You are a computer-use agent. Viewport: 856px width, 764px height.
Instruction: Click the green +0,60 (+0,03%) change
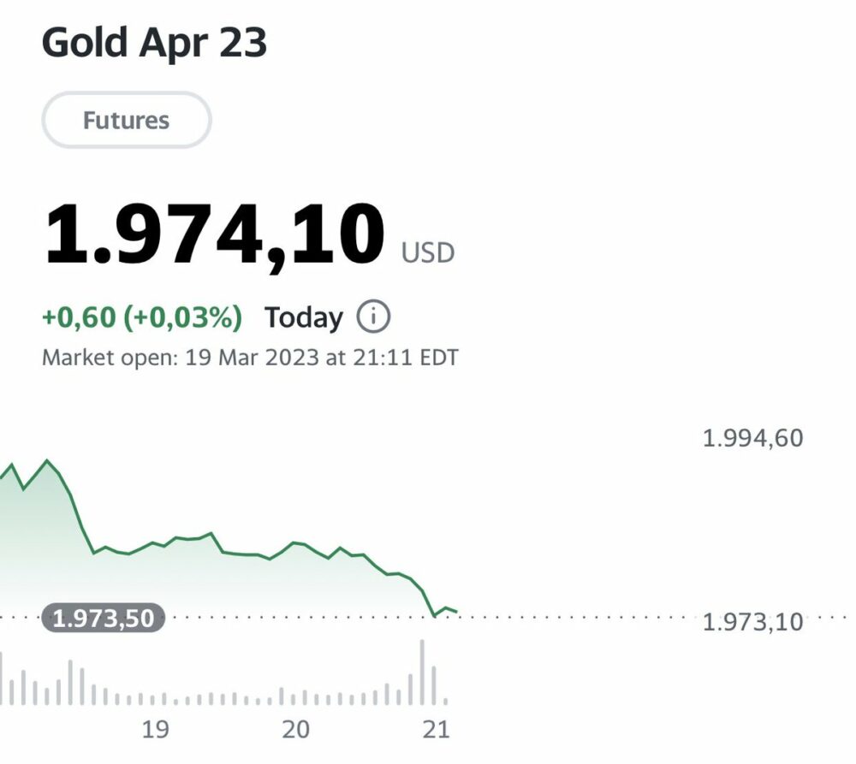[x=142, y=317]
